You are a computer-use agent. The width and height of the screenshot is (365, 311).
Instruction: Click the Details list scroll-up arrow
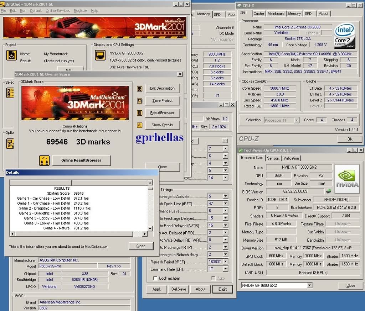(150, 183)
